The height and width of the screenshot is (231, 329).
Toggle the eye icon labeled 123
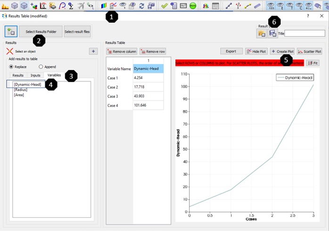[x=271, y=6]
